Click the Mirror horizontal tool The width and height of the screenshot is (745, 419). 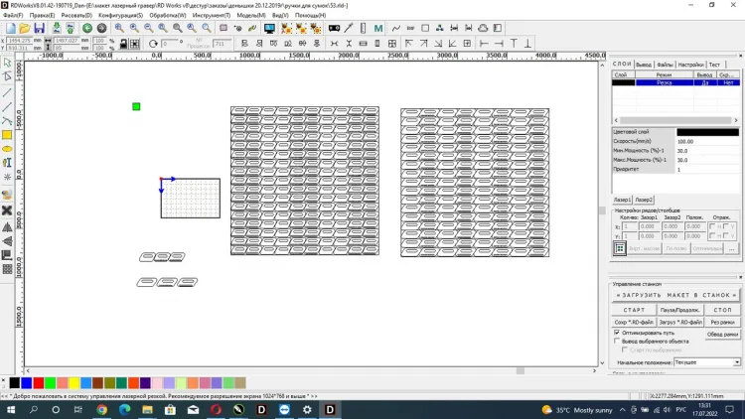click(x=7, y=227)
